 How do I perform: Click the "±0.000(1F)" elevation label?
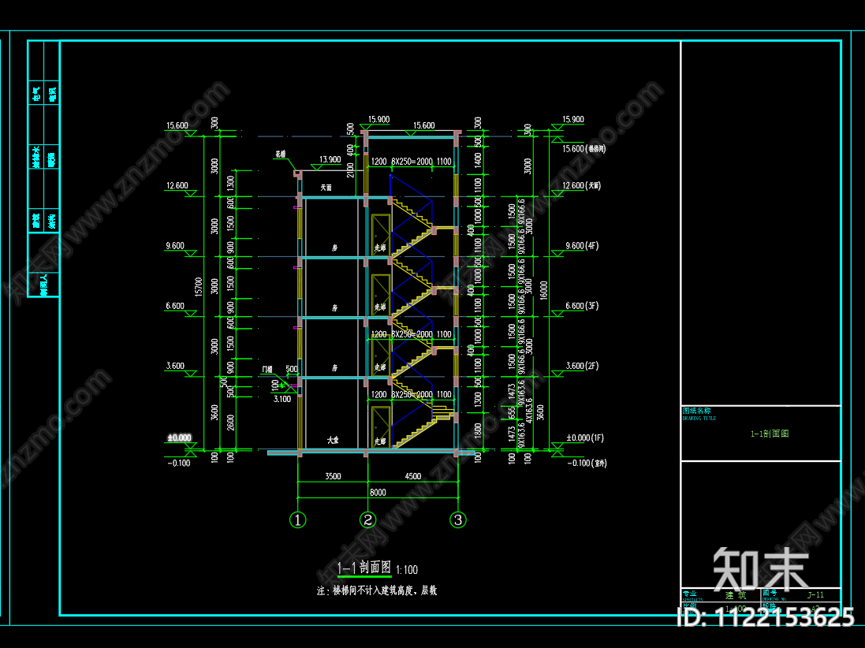tap(585, 438)
